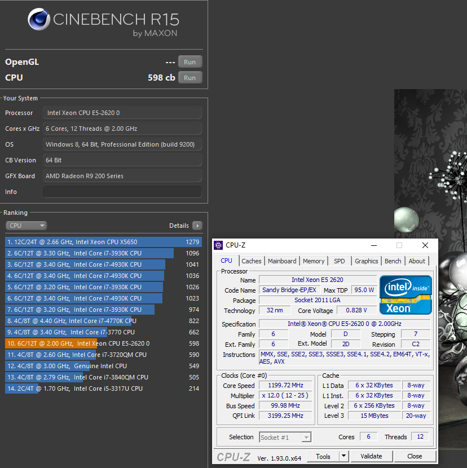Expand ranking Details arrow button
The height and width of the screenshot is (468, 467).
tap(197, 226)
